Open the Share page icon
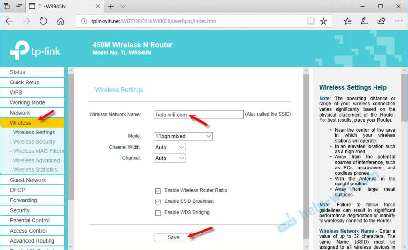This screenshot has width=408, height=250. coord(381,21)
